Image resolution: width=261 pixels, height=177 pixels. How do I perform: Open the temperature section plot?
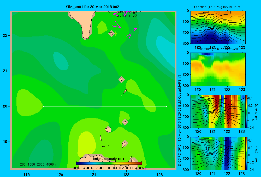click(218, 27)
